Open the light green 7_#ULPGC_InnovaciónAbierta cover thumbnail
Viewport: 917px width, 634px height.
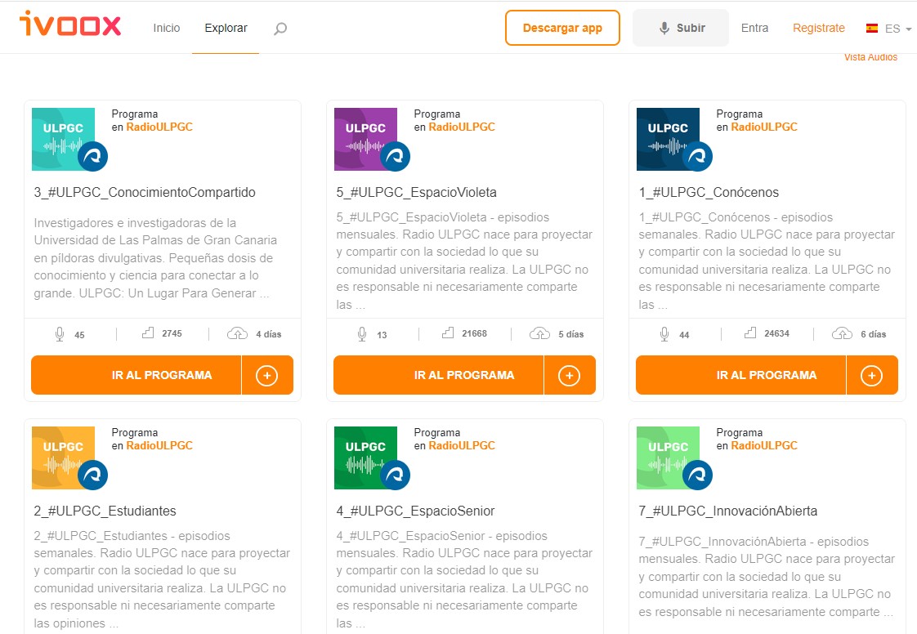[x=669, y=458]
